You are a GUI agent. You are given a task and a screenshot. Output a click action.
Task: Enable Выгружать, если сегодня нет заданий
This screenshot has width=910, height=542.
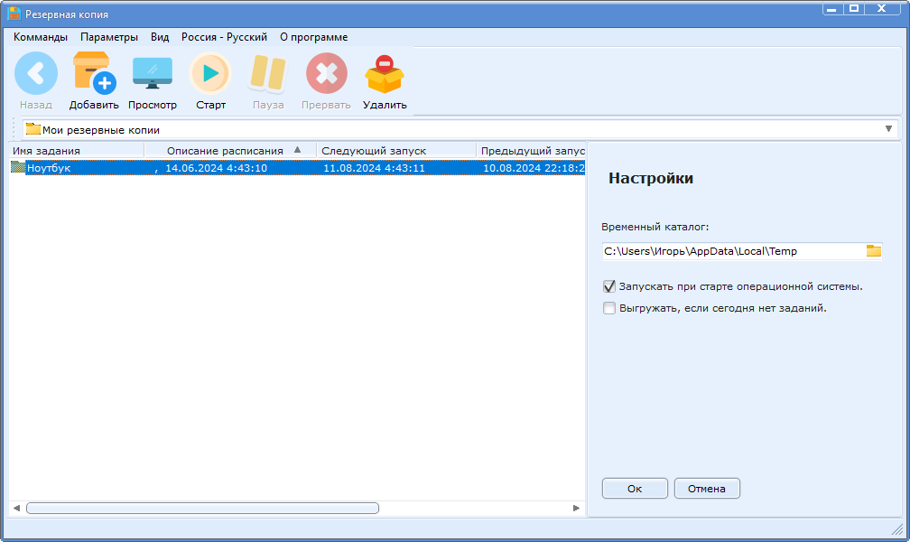[609, 308]
